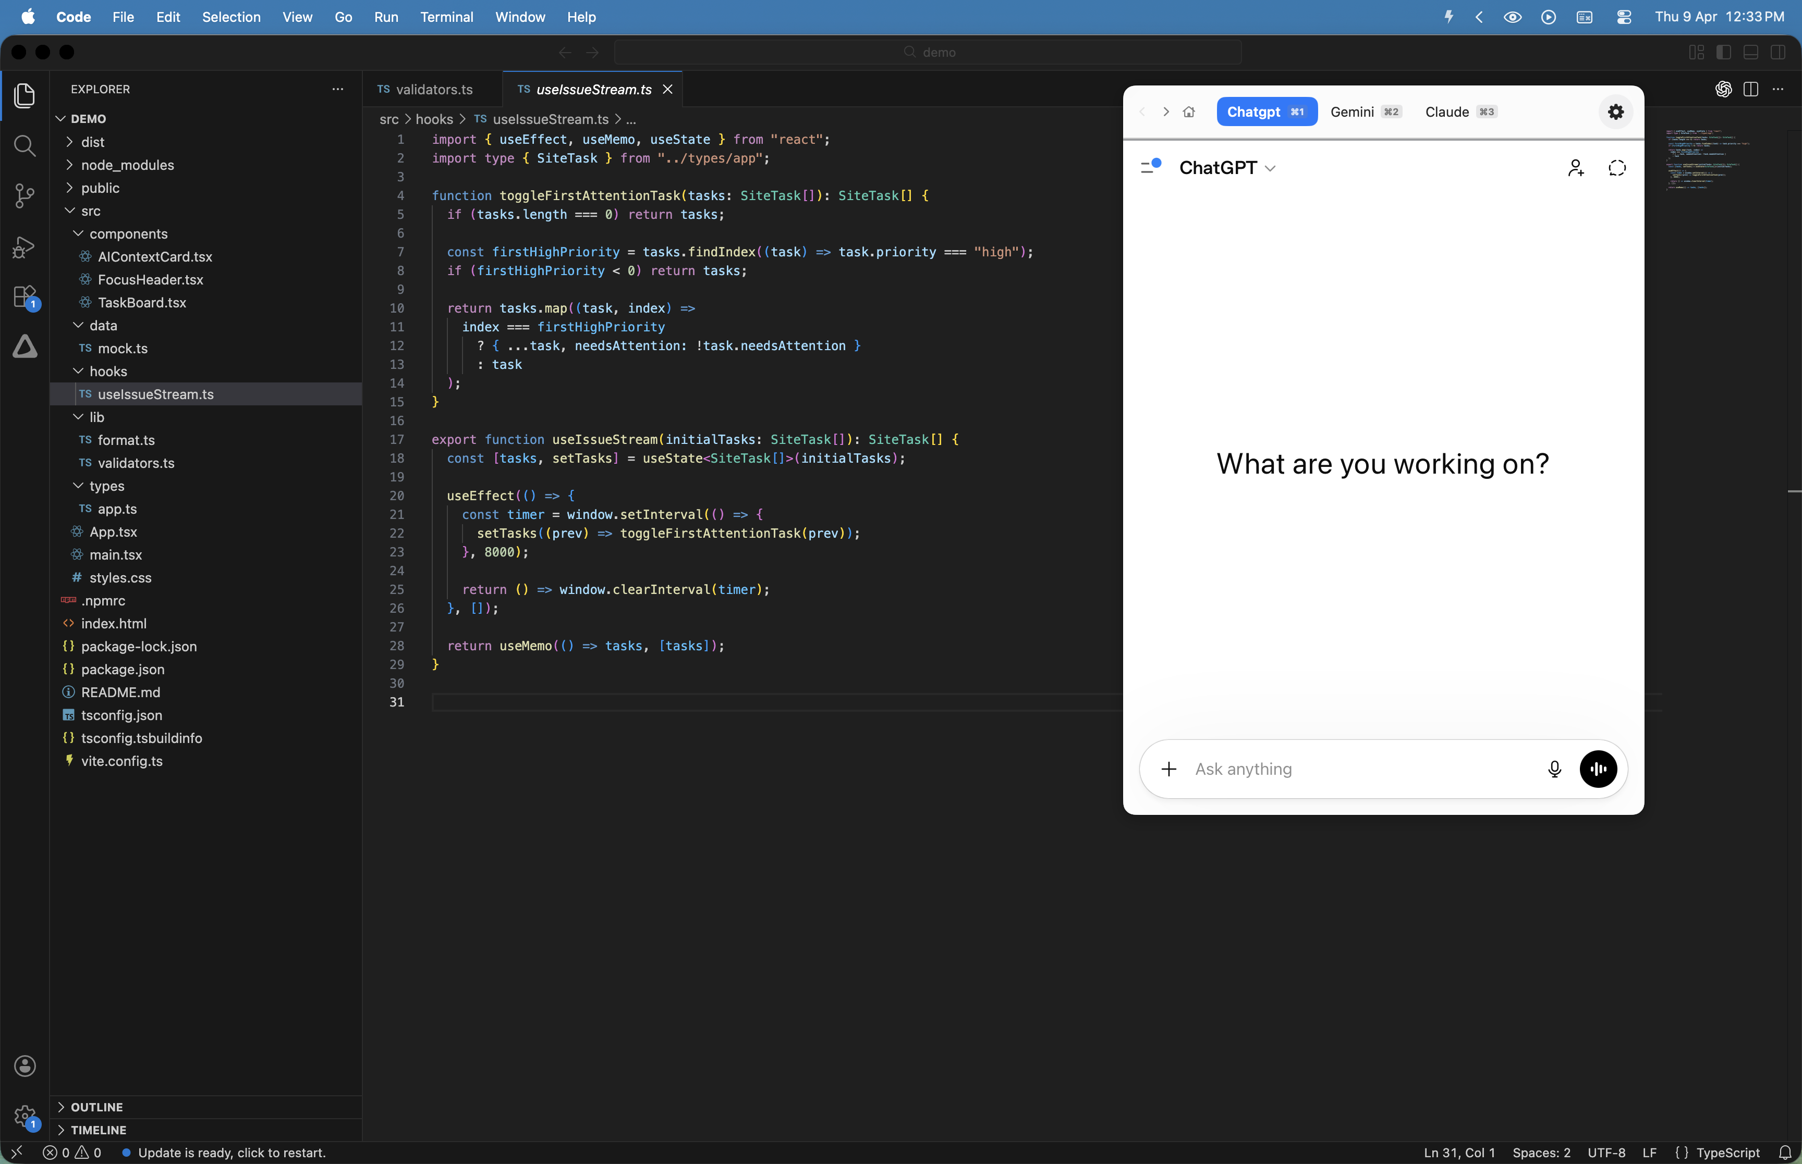Open the settings gear in AI panel
1802x1164 pixels.
(x=1615, y=112)
